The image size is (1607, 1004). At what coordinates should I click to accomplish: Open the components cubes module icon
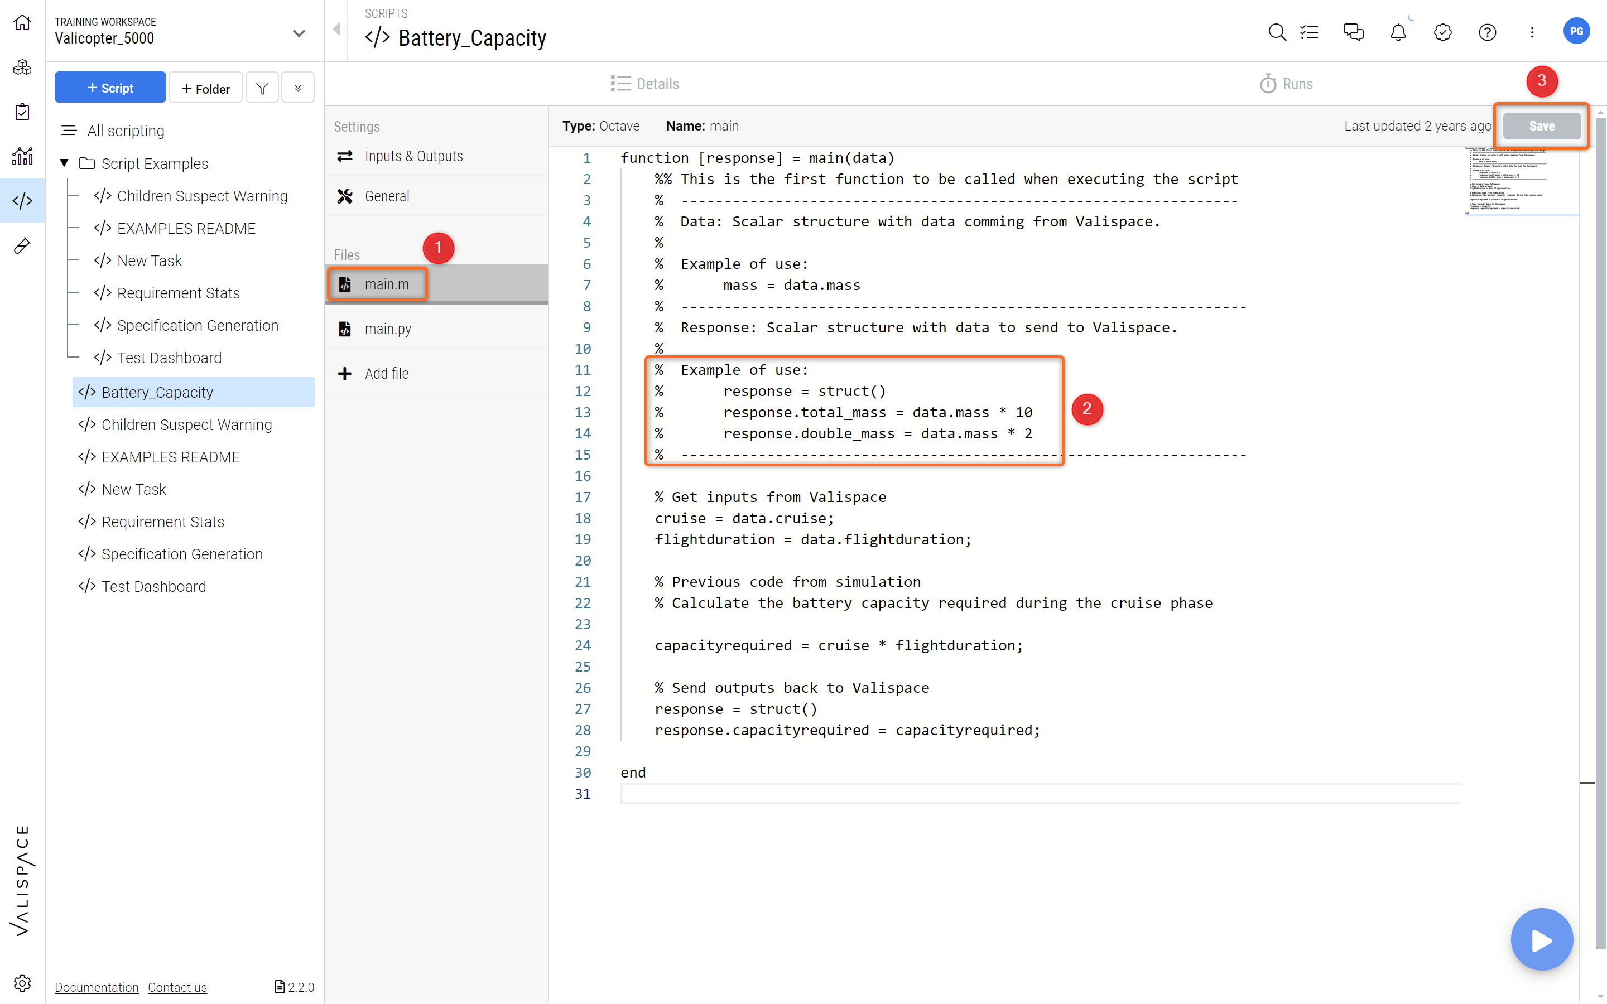pos(22,67)
